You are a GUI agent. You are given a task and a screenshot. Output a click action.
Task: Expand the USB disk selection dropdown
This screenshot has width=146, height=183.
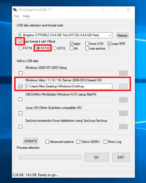click(110, 35)
